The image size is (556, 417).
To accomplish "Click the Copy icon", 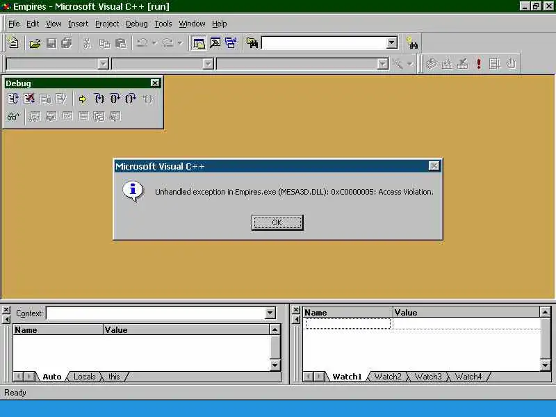I will [x=104, y=43].
